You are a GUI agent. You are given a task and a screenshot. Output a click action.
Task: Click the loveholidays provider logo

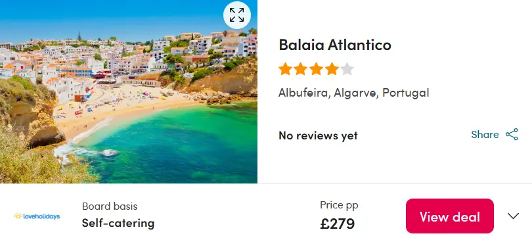[37, 216]
